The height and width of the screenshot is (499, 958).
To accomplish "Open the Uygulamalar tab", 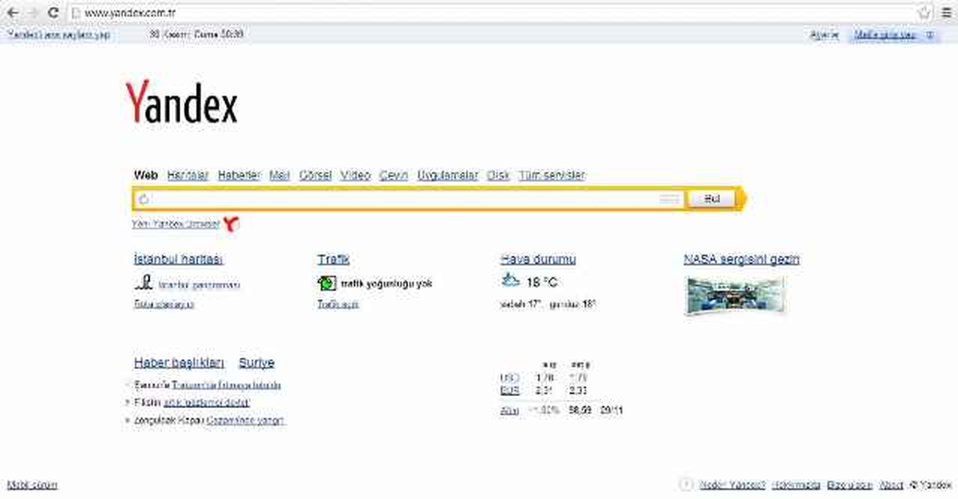I will tap(449, 175).
